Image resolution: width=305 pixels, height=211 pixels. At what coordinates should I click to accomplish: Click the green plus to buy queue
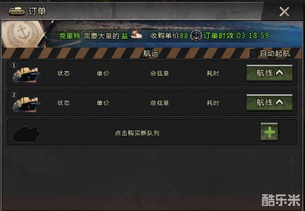pos(269,132)
